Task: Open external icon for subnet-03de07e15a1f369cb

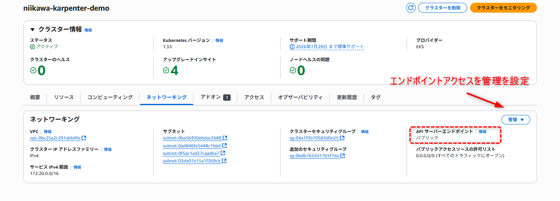Action: coord(224,161)
